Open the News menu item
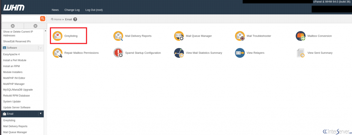 click(x=55, y=10)
